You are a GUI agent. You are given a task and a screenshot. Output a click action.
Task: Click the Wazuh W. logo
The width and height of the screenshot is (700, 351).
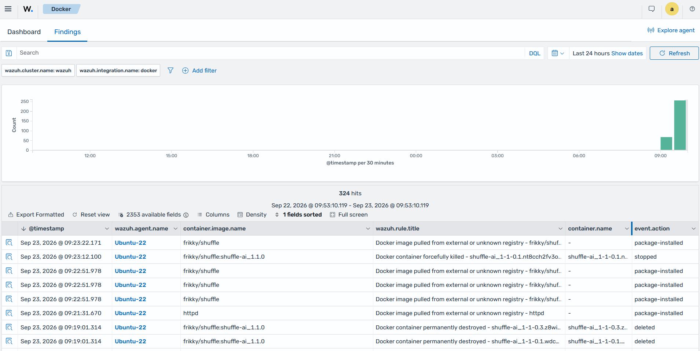click(28, 9)
